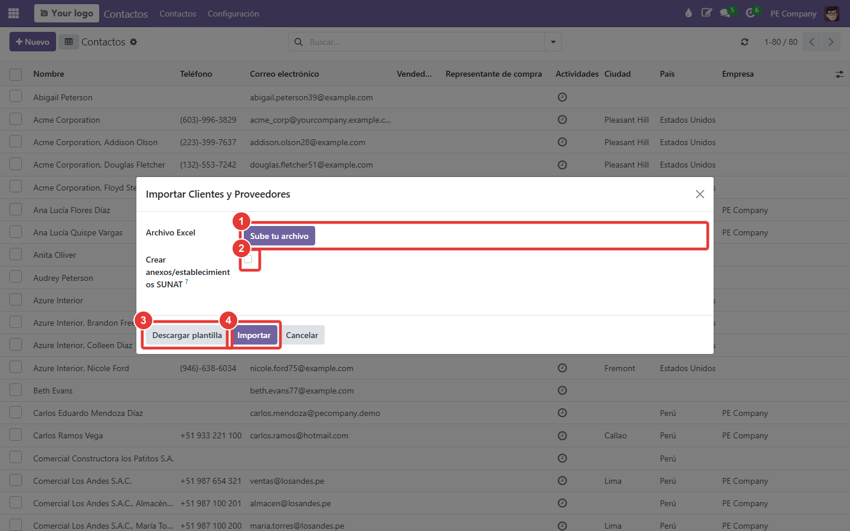Open the Abigail Peterson contact row
Viewport: 850px width, 531px height.
425,97
